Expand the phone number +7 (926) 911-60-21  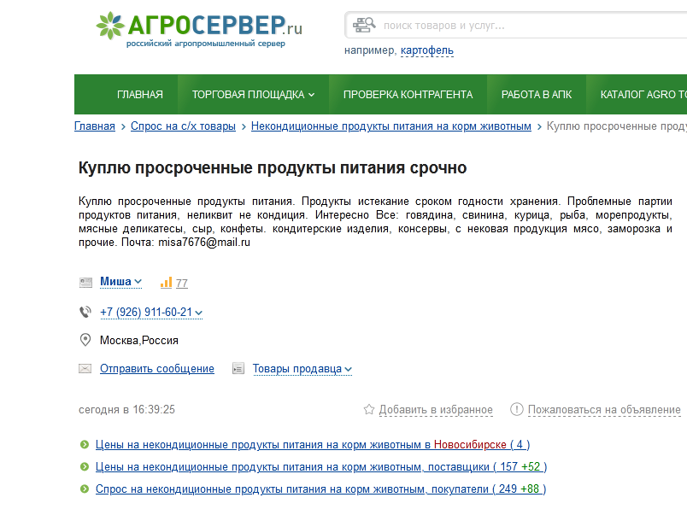151,313
